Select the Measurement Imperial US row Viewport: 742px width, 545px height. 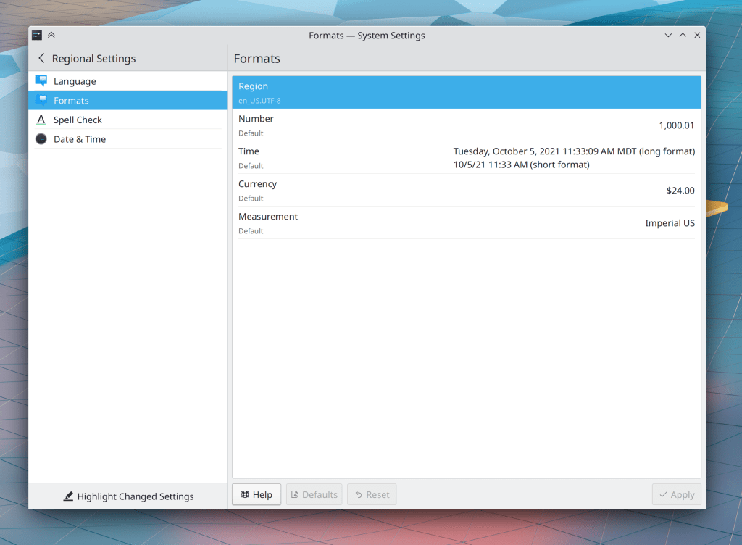click(466, 223)
